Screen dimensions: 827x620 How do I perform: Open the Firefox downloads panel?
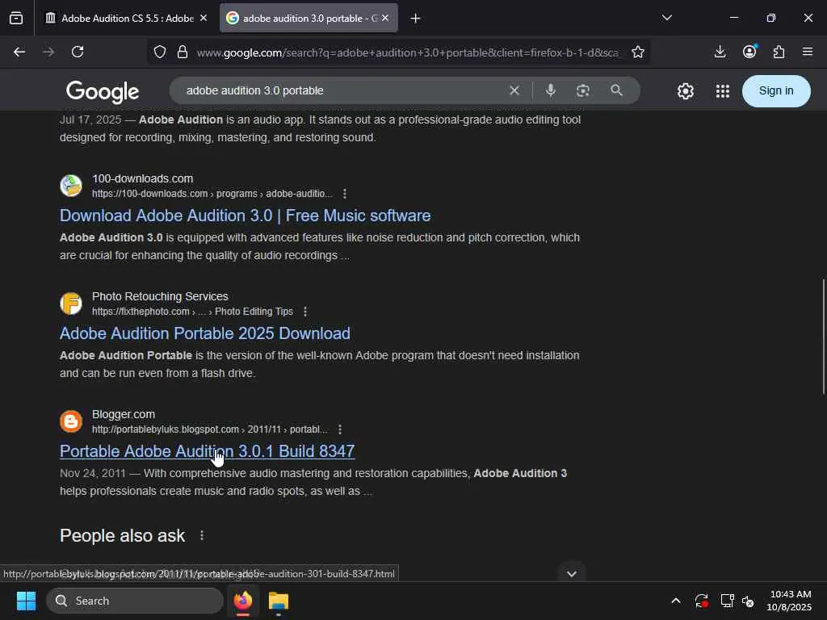coord(720,52)
